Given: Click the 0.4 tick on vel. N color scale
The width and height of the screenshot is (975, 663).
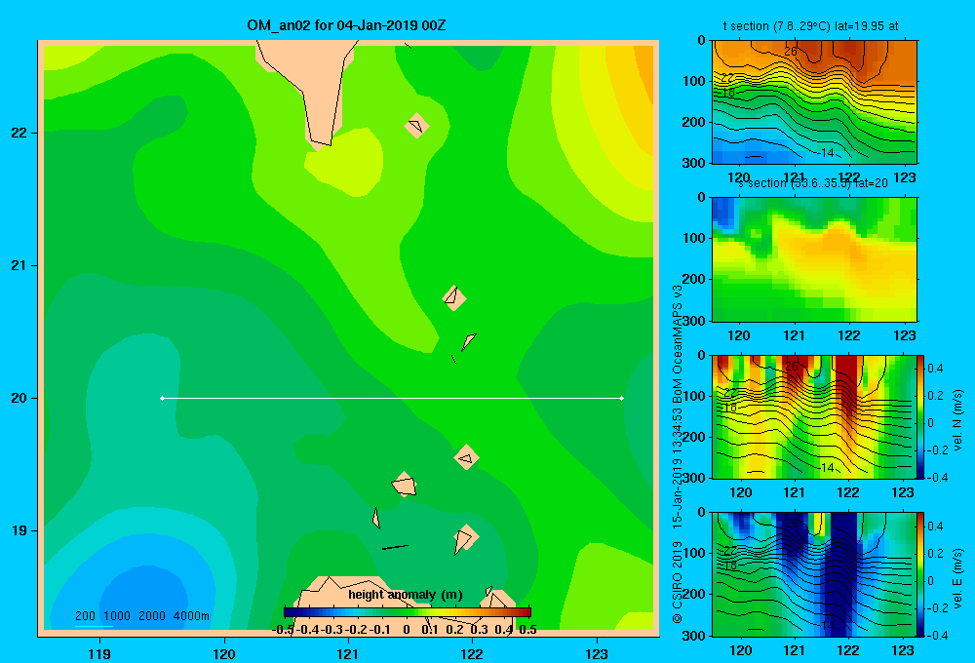Looking at the screenshot, I should [x=936, y=369].
